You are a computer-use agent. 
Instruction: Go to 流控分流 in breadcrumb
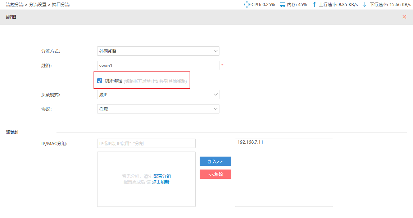15,5
